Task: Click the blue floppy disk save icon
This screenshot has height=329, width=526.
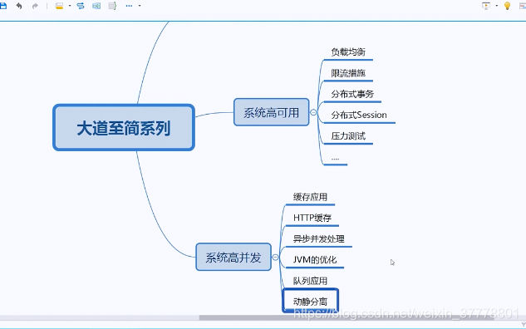Action: click(x=2, y=6)
